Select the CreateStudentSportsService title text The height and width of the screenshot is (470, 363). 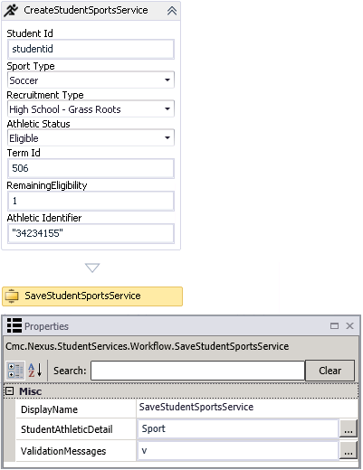(86, 10)
